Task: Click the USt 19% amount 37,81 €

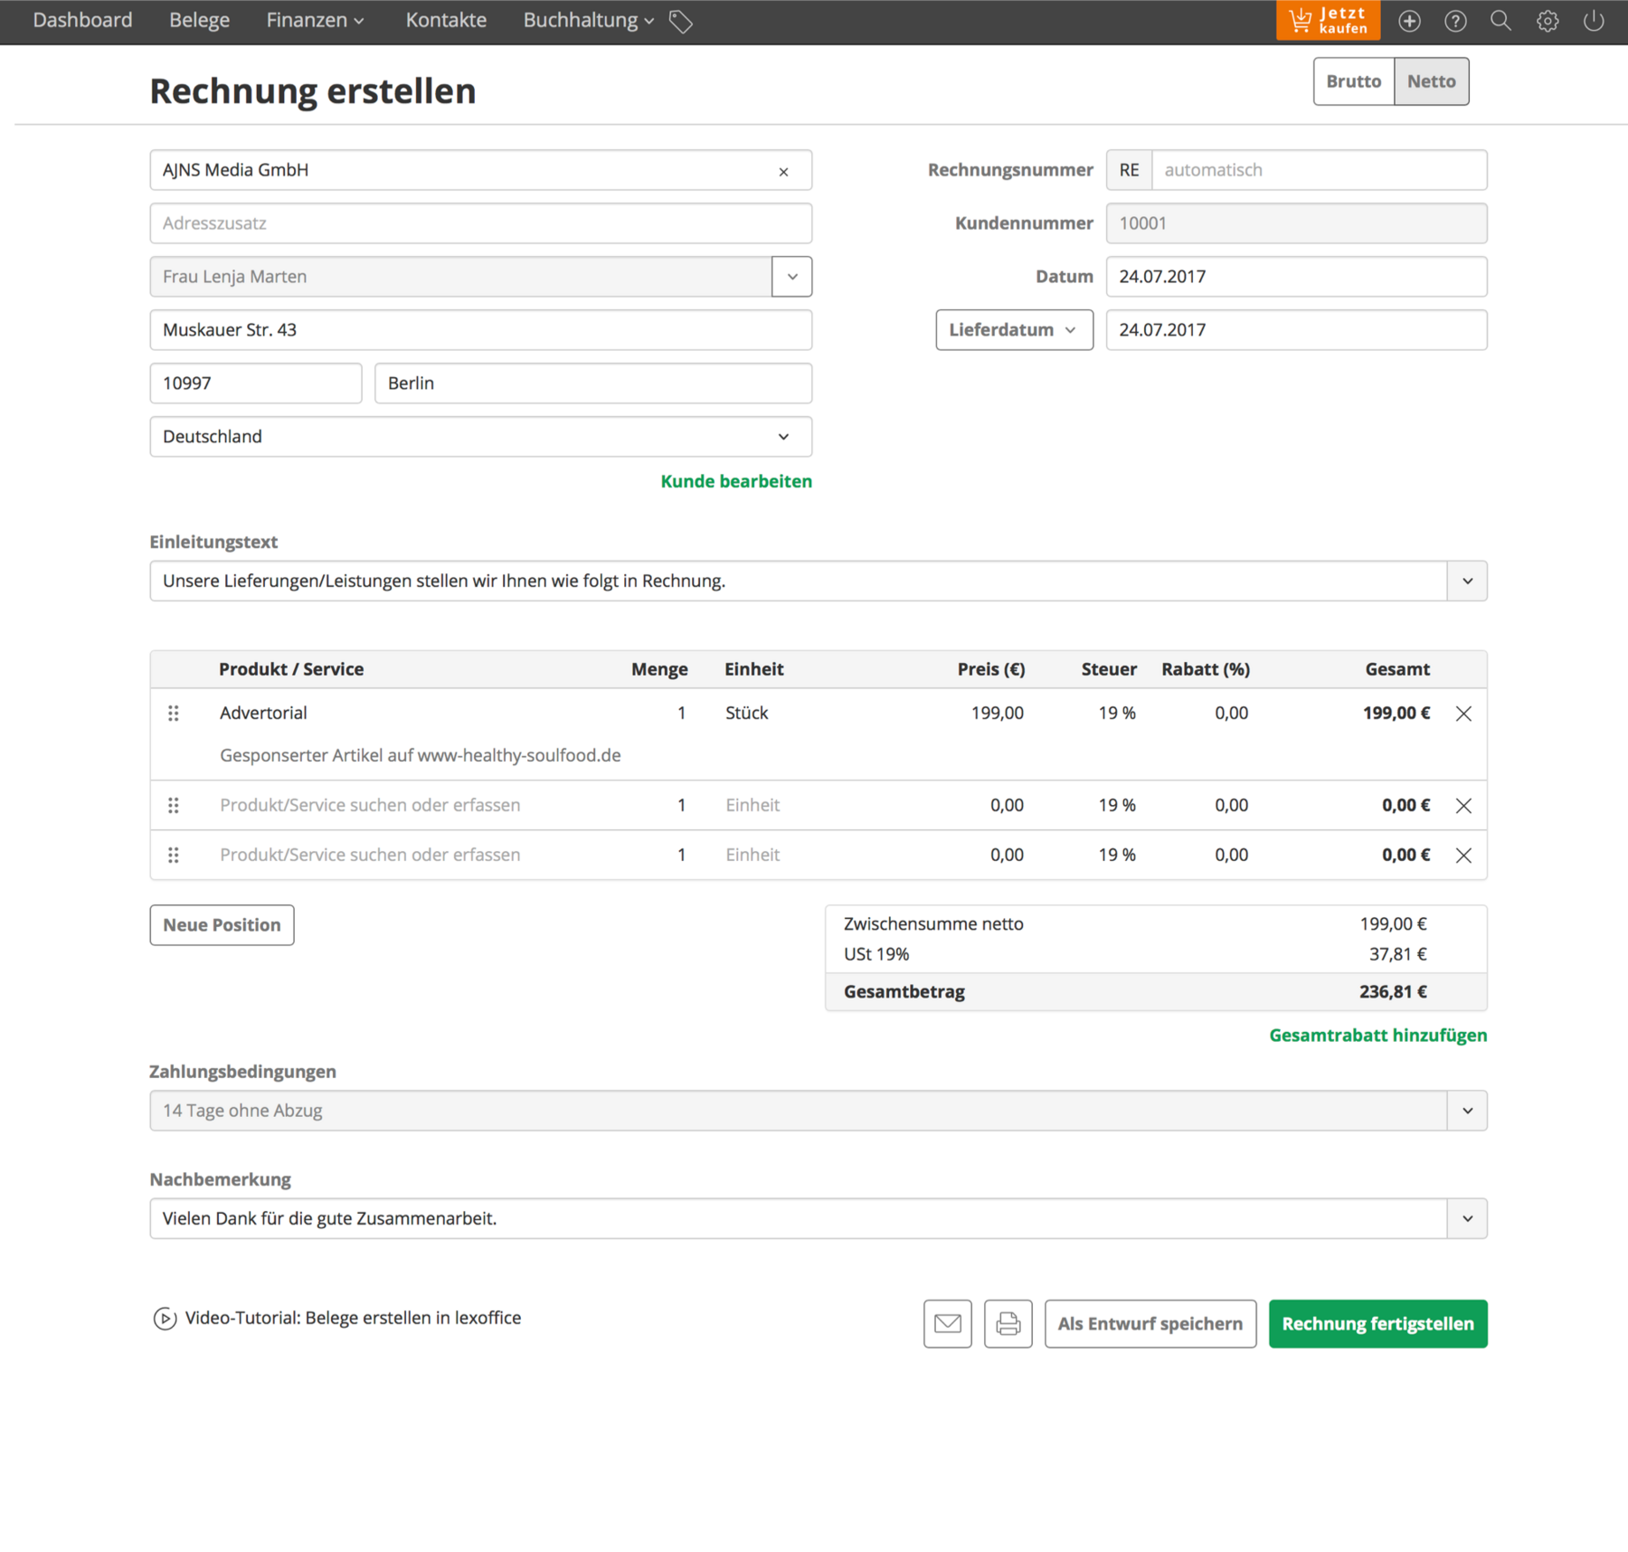Action: click(1397, 954)
